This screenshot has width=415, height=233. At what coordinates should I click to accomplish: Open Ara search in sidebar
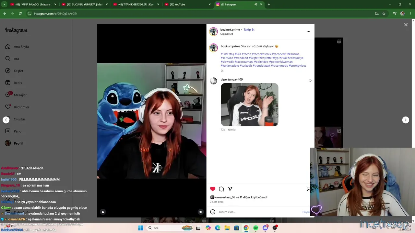pyautogui.click(x=12, y=59)
